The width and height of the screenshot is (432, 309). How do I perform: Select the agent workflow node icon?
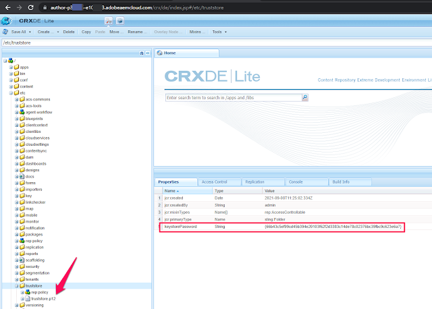coord(22,112)
